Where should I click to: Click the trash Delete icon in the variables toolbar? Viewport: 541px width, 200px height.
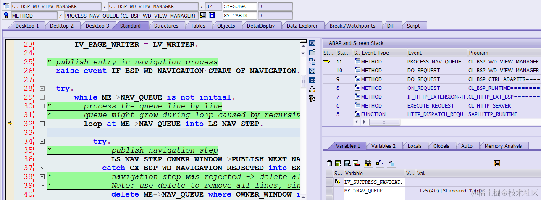pos(330,163)
